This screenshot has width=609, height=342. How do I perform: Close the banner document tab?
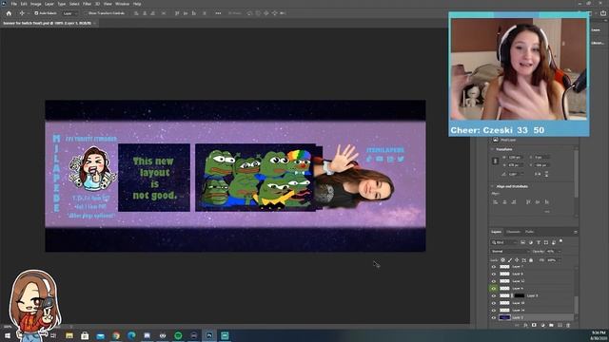[94, 23]
